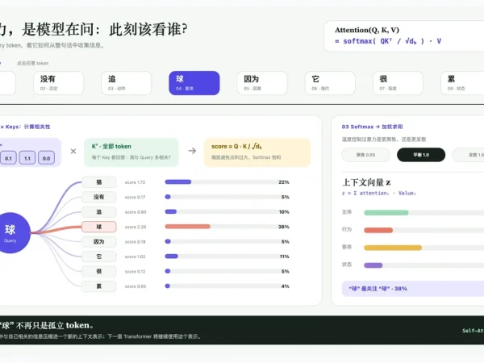Click the Q vector value 0.1
Screen dimensions: 484x363
tap(8, 158)
